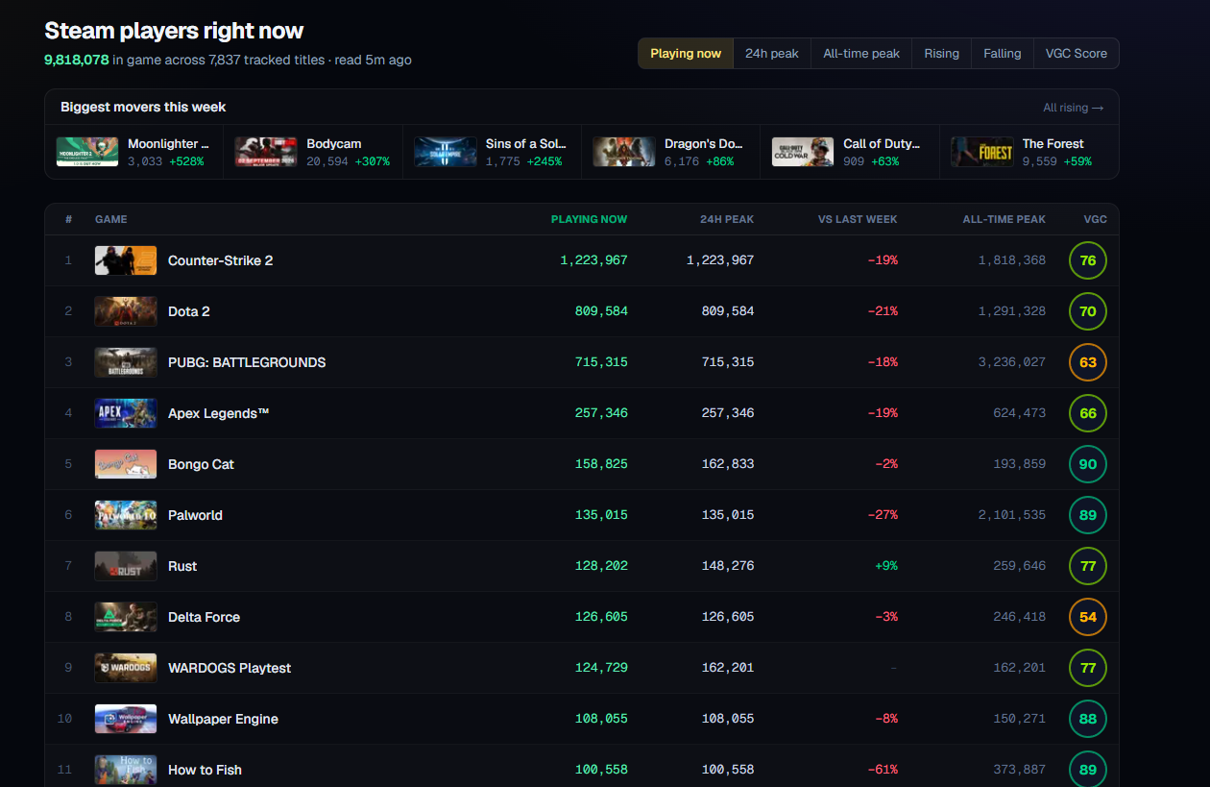Open the Rust title link
This screenshot has height=787, width=1210.
182,566
